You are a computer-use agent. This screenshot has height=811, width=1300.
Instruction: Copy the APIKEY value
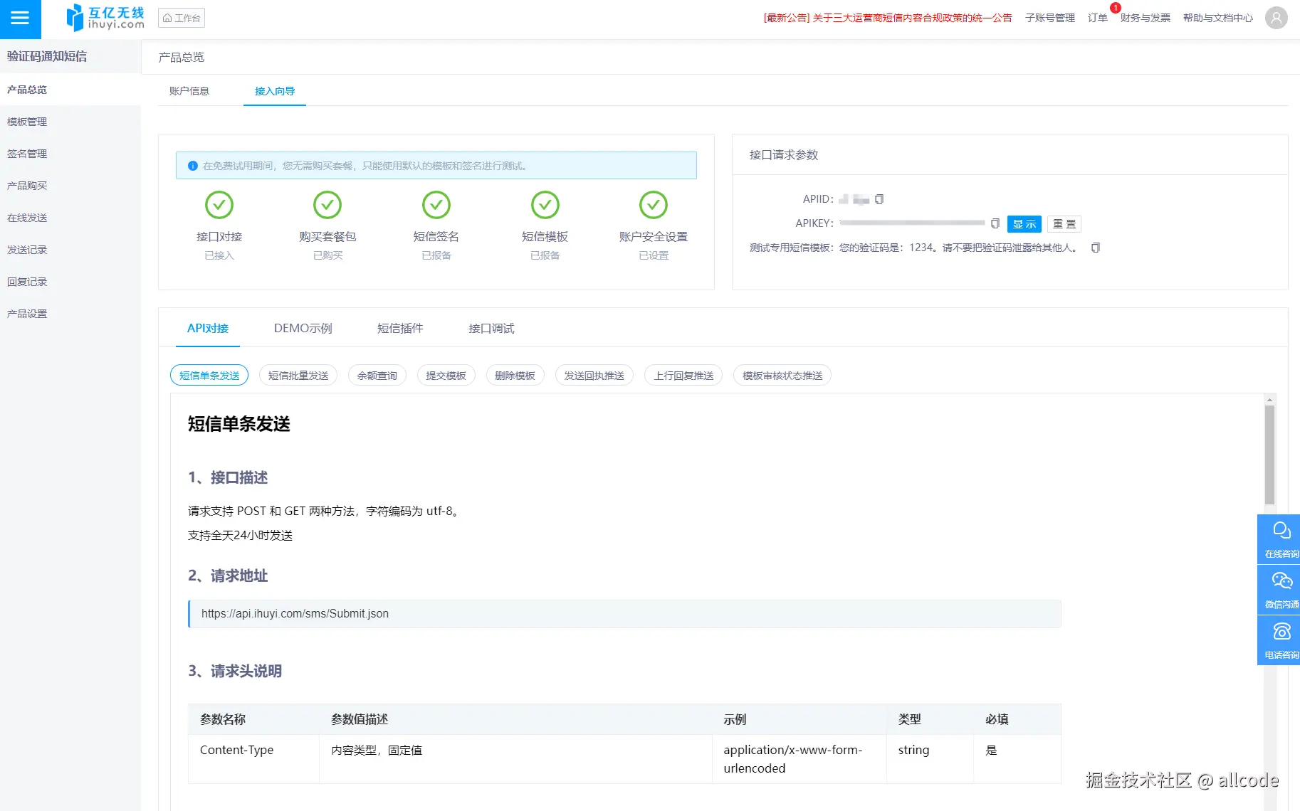pos(995,223)
